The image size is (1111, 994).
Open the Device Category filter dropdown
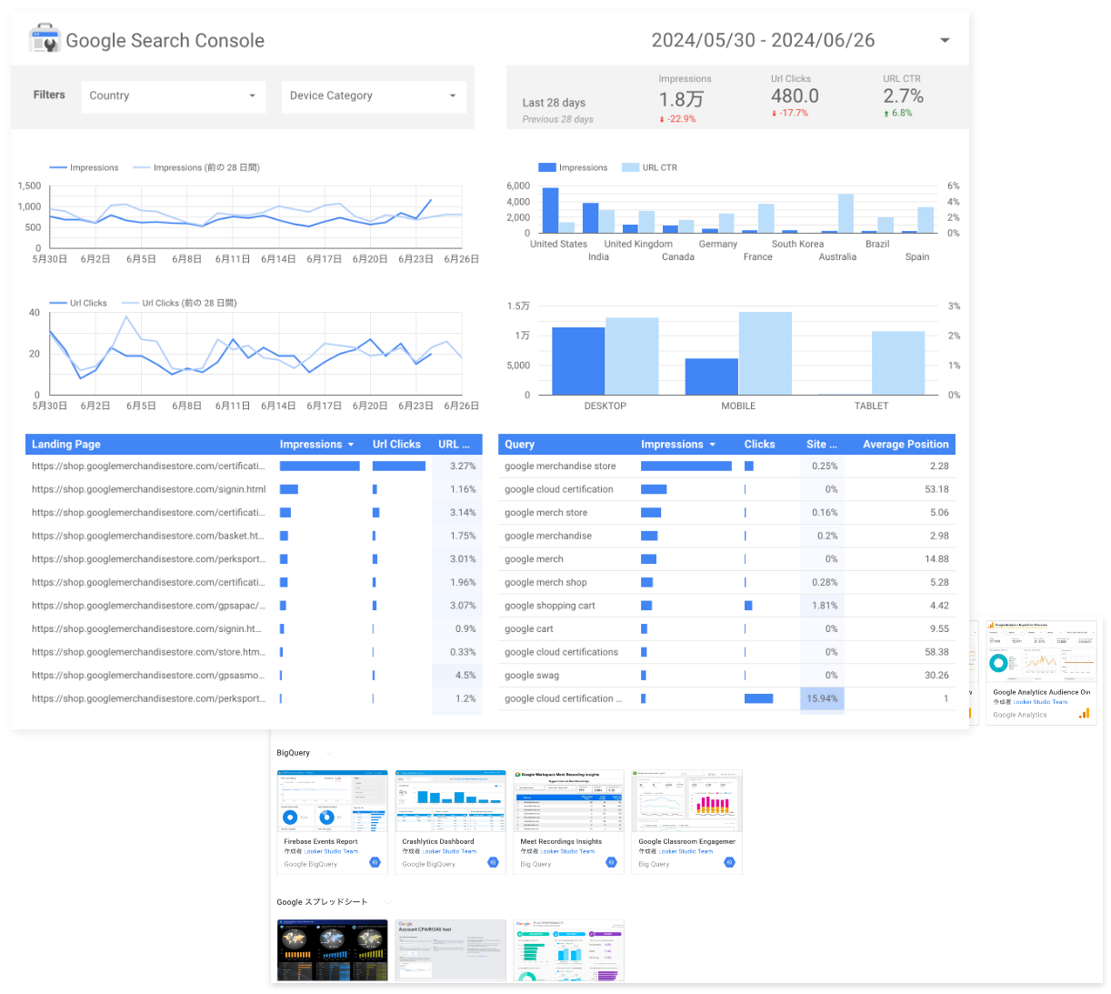coord(374,96)
